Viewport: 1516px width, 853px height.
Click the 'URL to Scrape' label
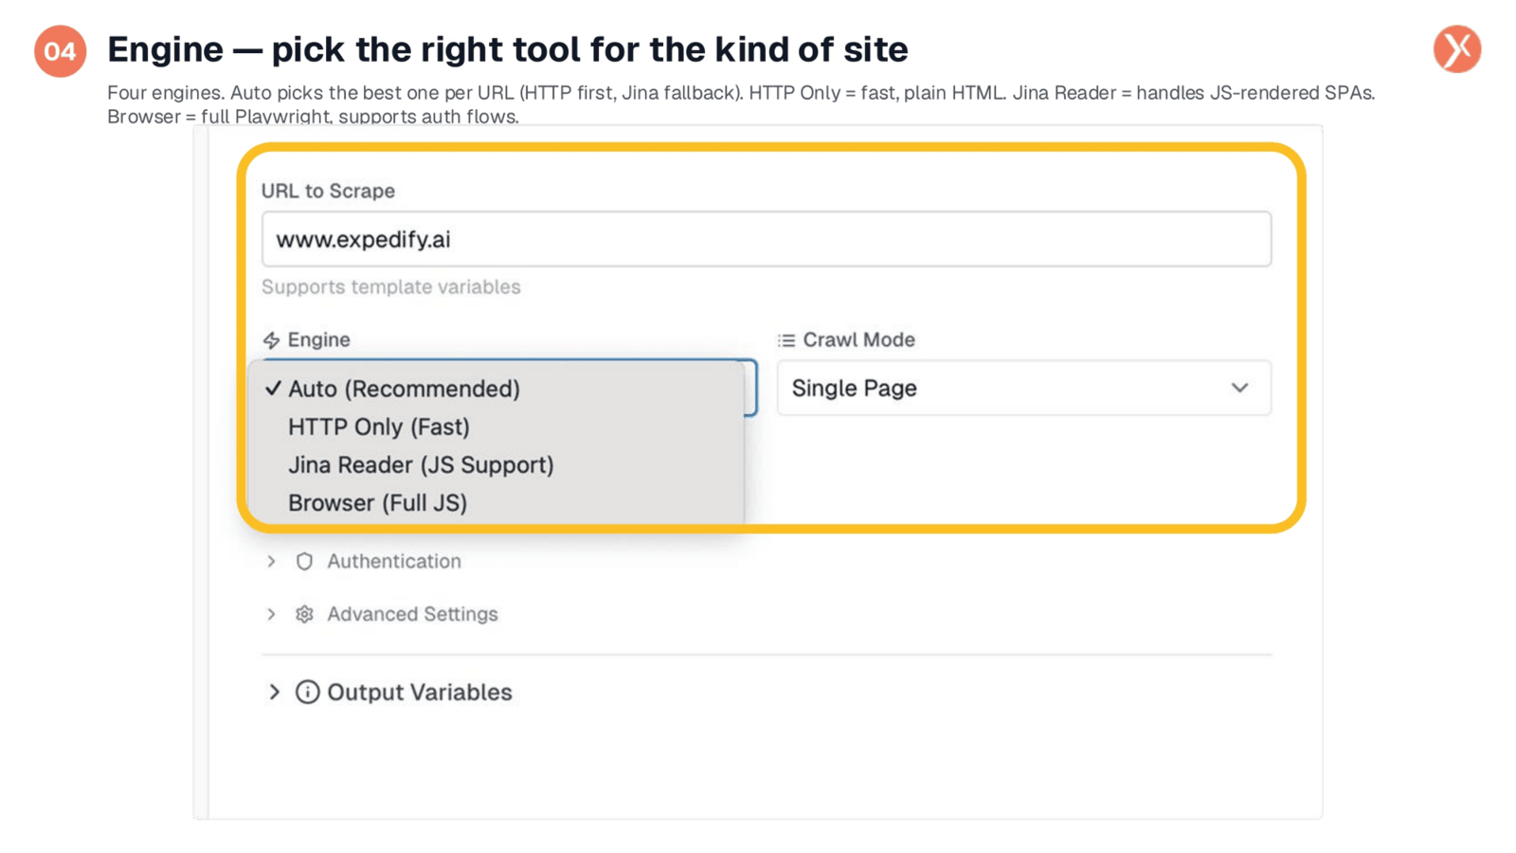pyautogui.click(x=328, y=191)
